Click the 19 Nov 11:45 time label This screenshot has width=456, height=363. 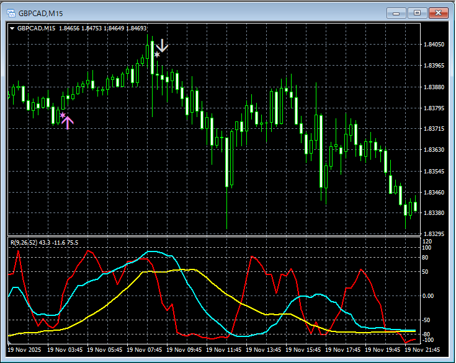pyautogui.click(x=223, y=349)
